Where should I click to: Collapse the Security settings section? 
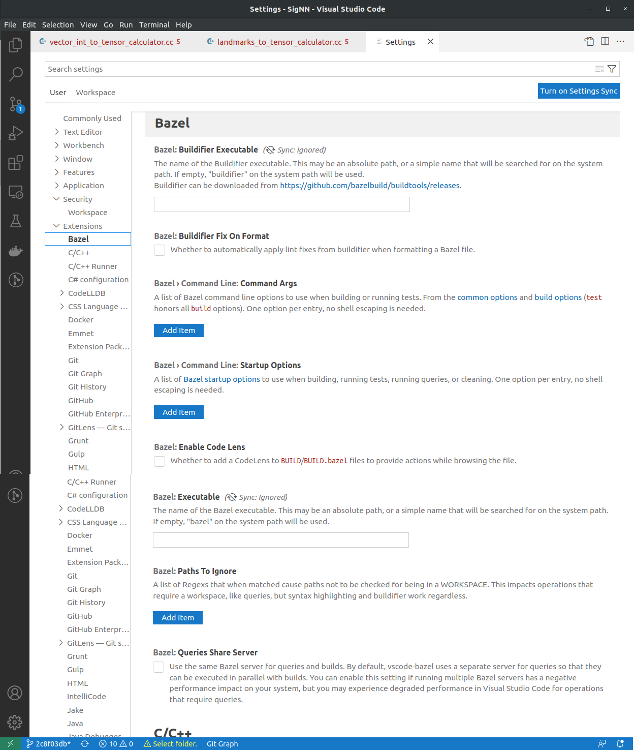(57, 199)
